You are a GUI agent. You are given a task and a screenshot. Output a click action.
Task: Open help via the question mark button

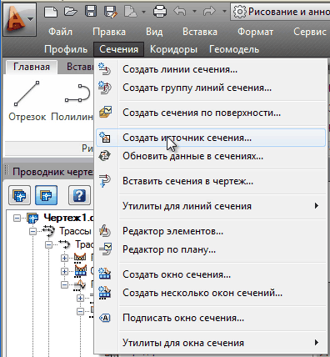(x=79, y=195)
